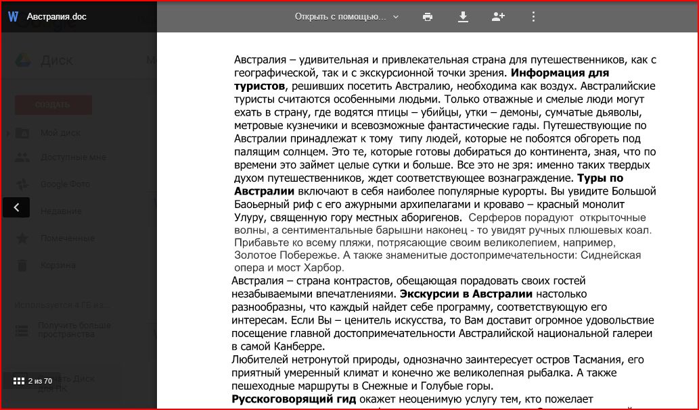Go to previous file with left arrow

pos(16,207)
